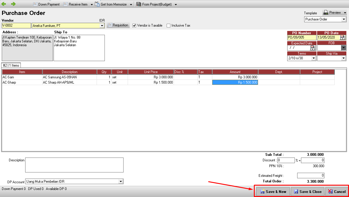Open the PO Date calendar icon

[x=343, y=37]
